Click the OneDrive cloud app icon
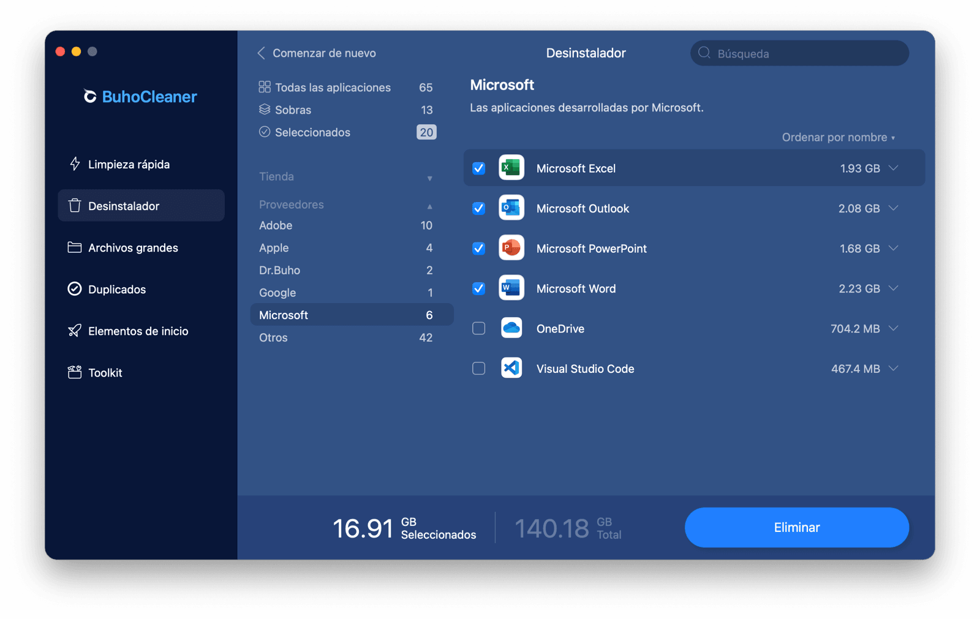 point(511,328)
